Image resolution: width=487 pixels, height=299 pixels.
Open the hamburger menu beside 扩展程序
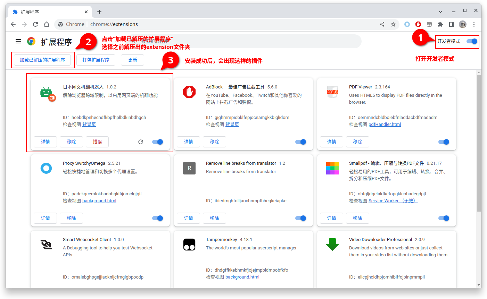18,42
